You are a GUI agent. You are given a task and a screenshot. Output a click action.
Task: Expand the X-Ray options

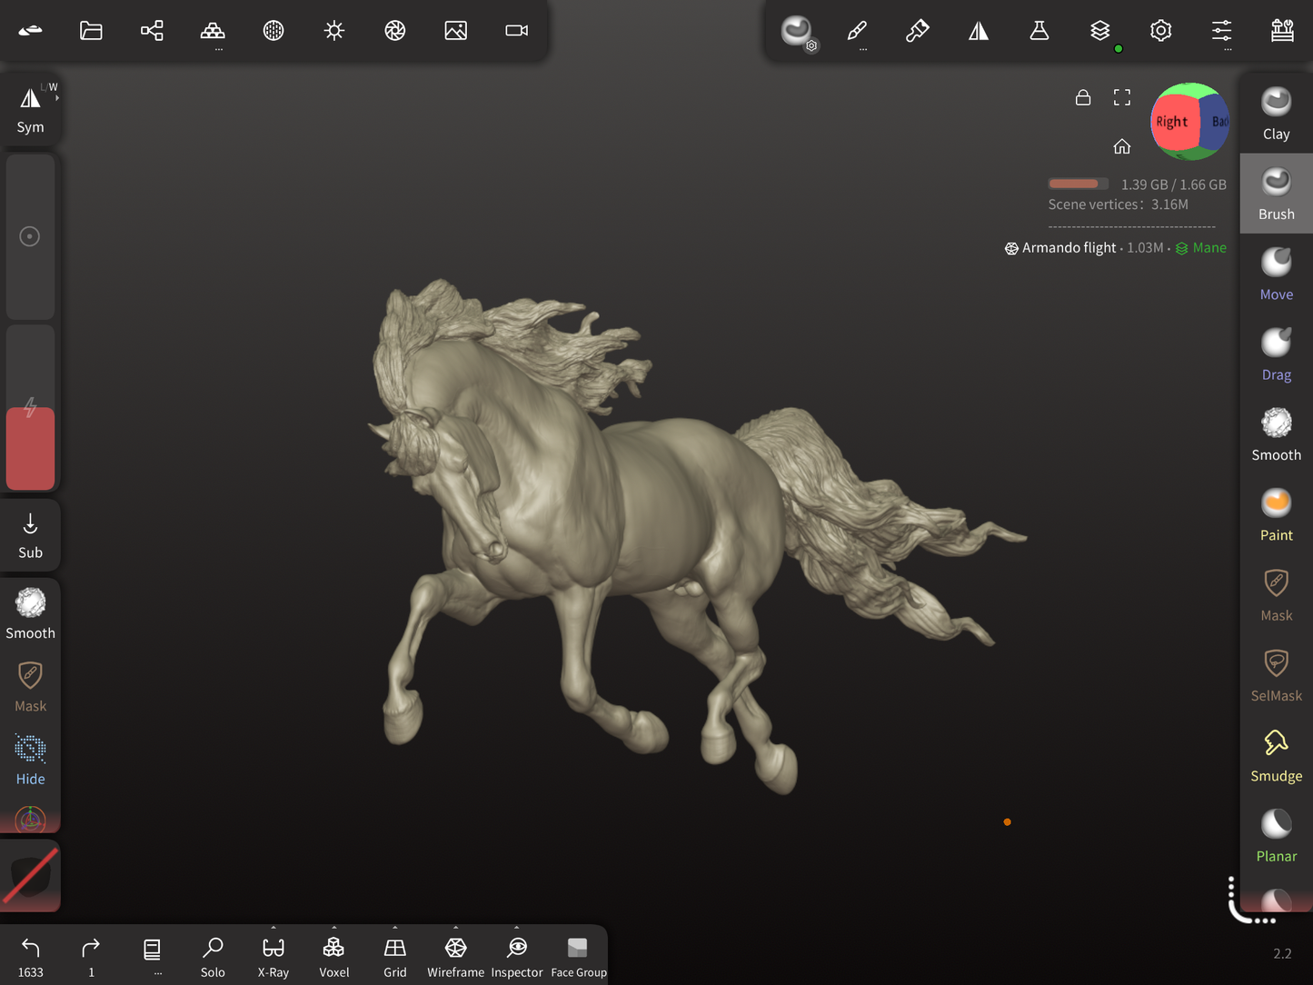[274, 929]
